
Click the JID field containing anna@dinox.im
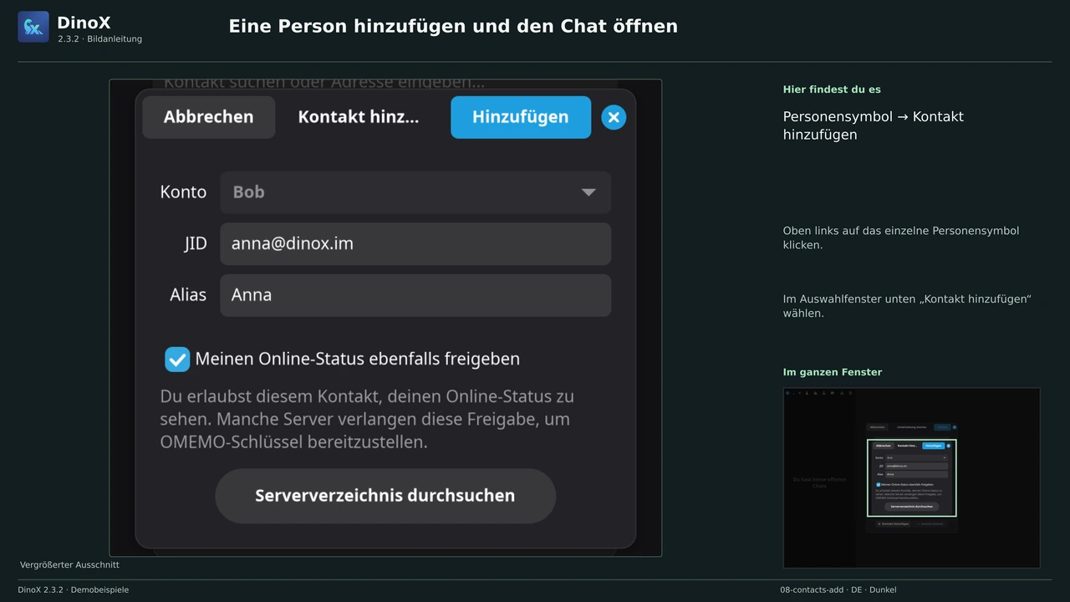[415, 244]
